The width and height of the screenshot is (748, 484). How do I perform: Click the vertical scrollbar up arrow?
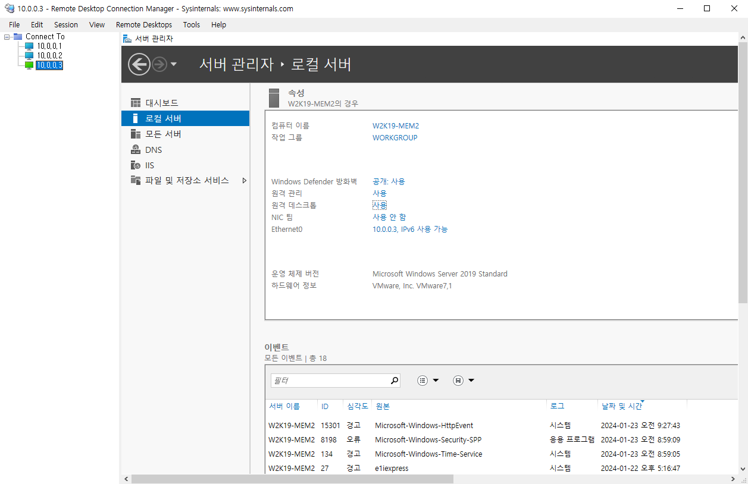tap(743, 38)
